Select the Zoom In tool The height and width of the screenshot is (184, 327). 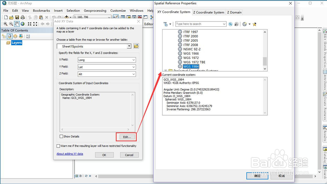click(6, 24)
